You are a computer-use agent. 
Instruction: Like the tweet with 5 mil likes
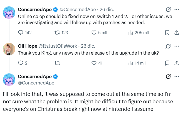click(x=94, y=33)
